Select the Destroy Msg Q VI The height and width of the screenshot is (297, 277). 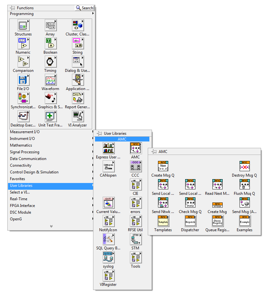coord(245,166)
